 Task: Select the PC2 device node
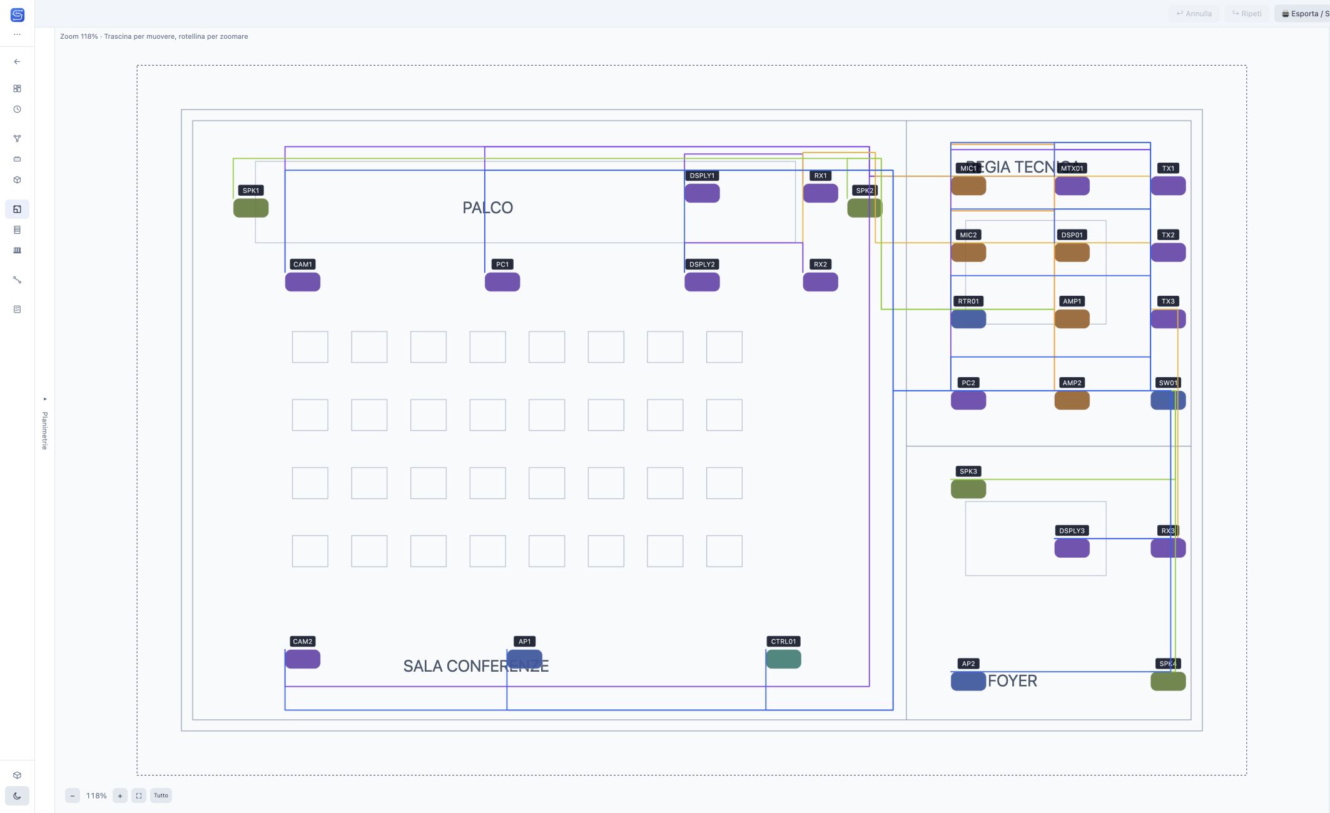click(x=968, y=400)
